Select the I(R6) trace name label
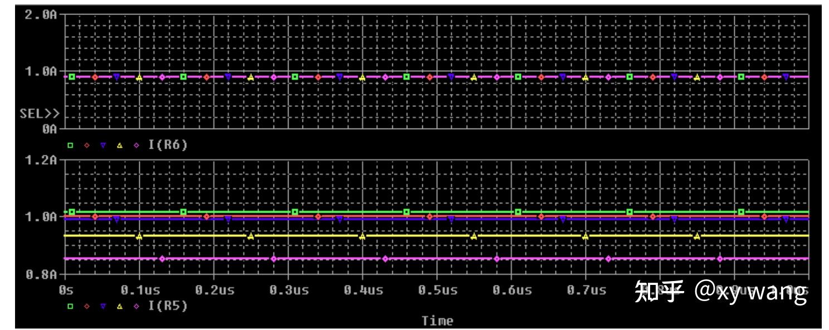829x330 pixels. pyautogui.click(x=168, y=145)
